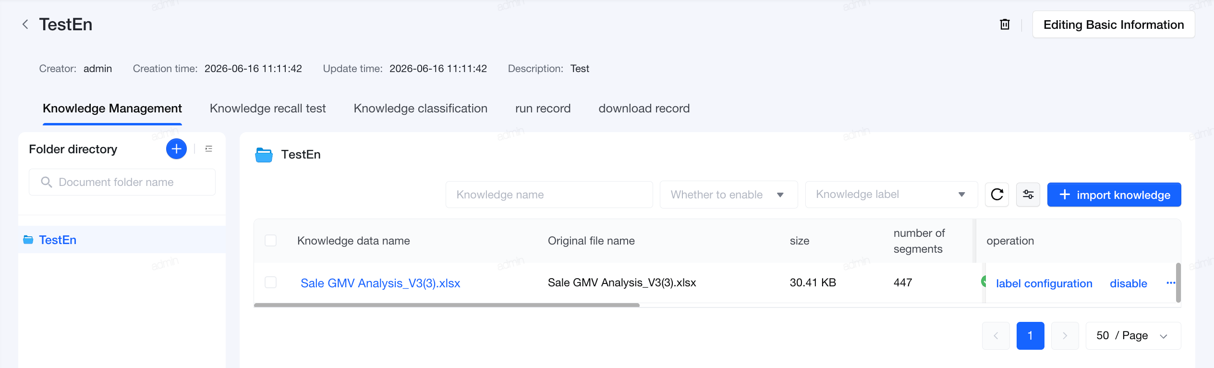Open the Knowledge label dropdown
The width and height of the screenshot is (1214, 368).
point(891,195)
